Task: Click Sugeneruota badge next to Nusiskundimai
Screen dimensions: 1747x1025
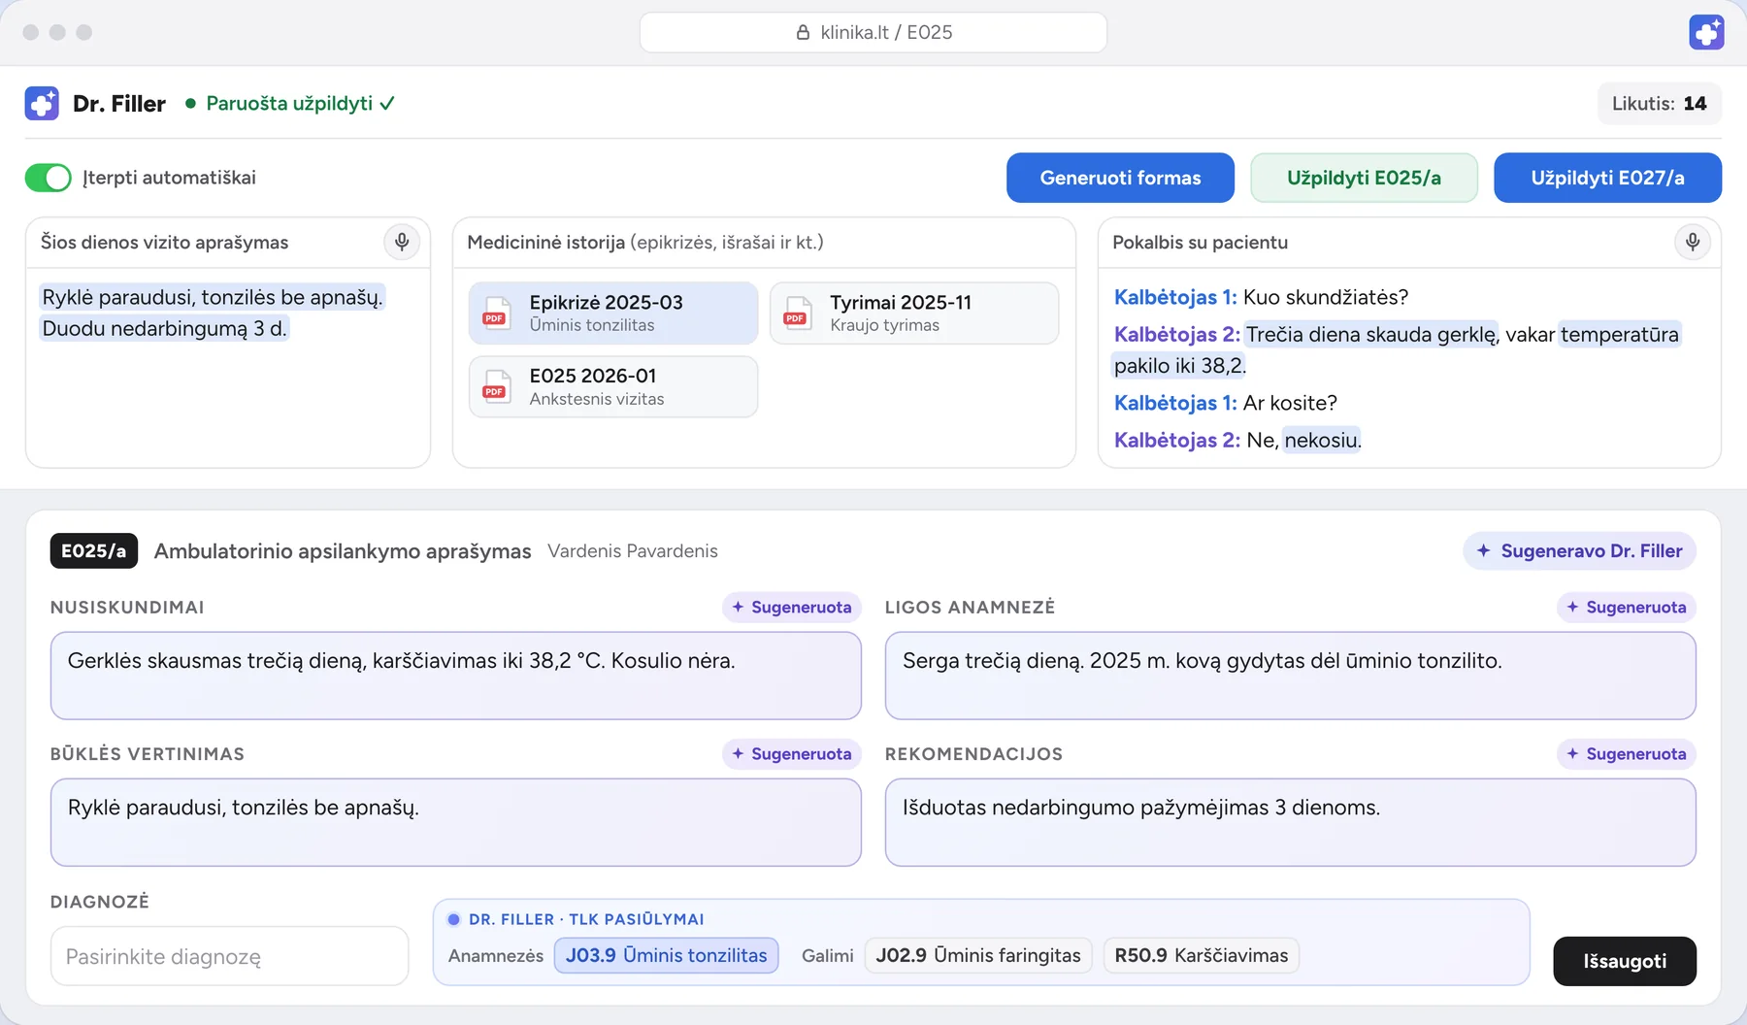Action: point(792,607)
